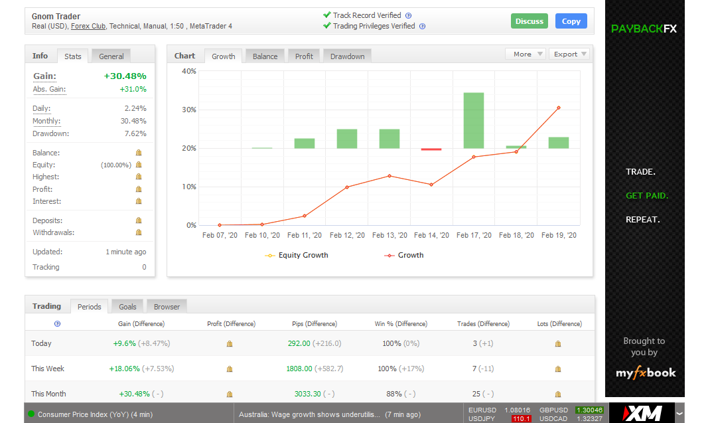Click the Feb 14 red loss bar
Image resolution: width=710 pixels, height=423 pixels.
click(431, 149)
